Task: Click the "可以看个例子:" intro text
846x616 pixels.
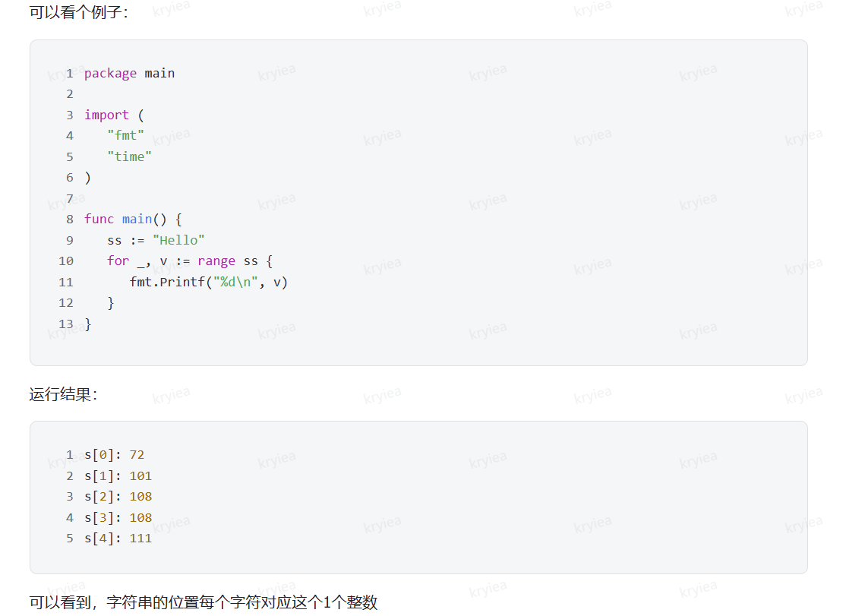Action: (78, 13)
